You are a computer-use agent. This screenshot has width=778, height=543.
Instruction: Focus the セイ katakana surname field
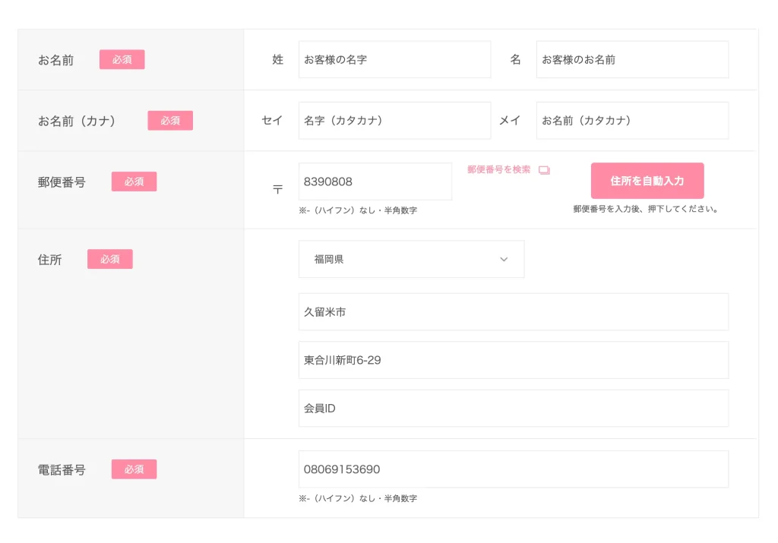pos(394,121)
